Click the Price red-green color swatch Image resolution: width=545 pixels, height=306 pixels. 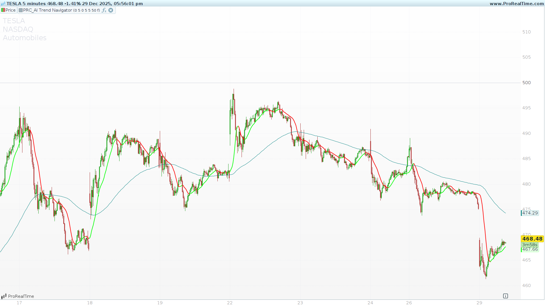[x=3, y=10]
